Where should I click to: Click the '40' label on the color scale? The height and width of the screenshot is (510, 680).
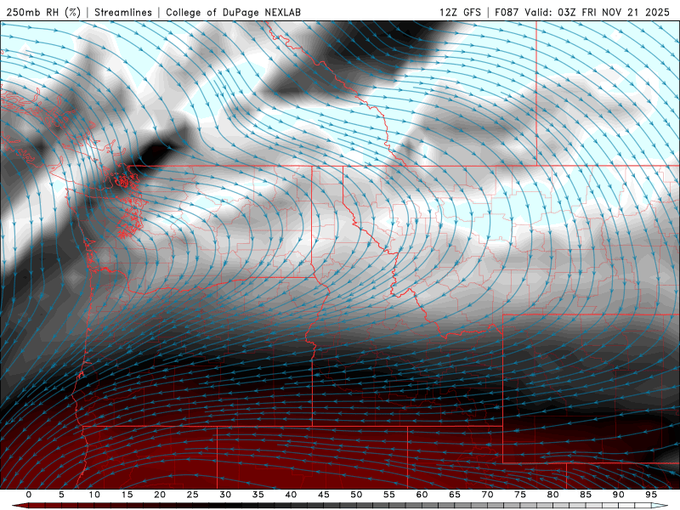click(x=291, y=495)
